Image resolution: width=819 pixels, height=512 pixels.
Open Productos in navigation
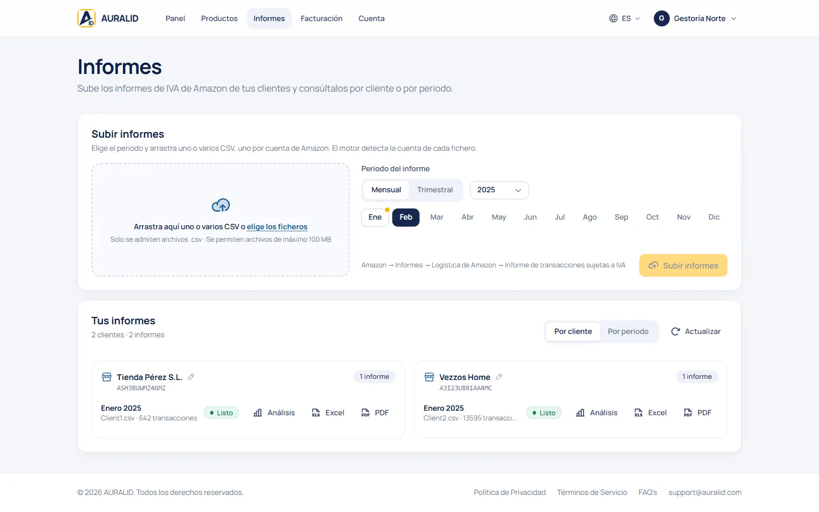(219, 18)
